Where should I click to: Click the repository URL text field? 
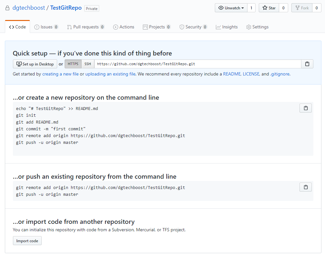(x=197, y=64)
